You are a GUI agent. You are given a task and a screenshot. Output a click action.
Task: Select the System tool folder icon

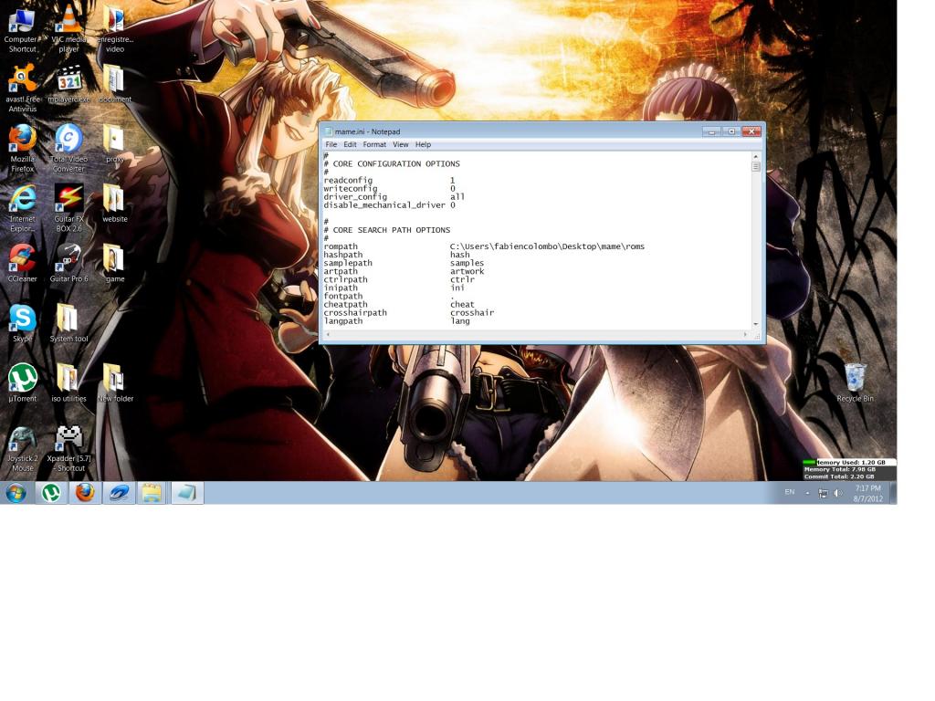pos(68,323)
